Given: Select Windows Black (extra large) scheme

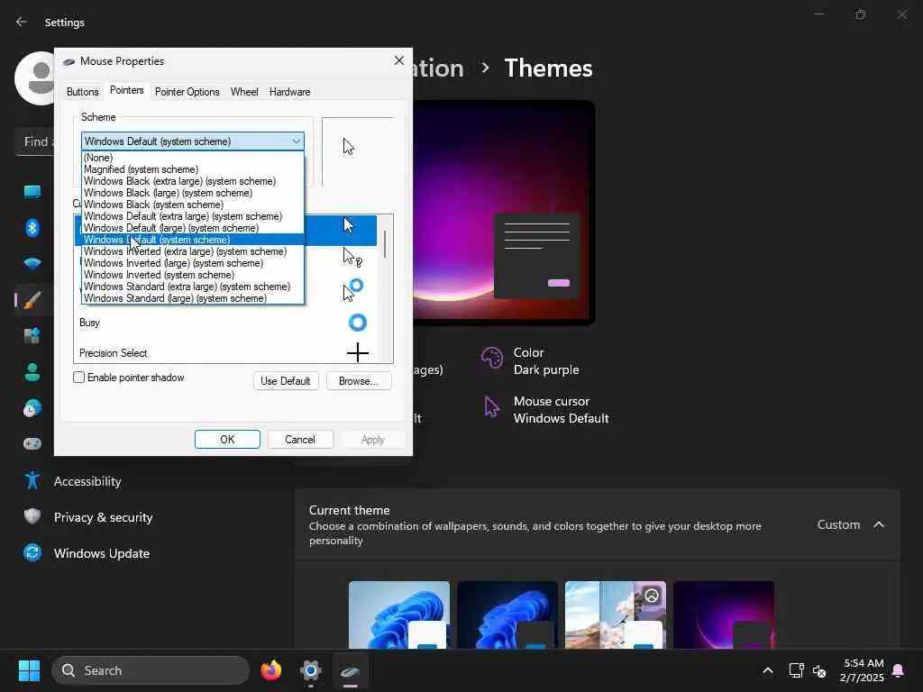Looking at the screenshot, I should (x=193, y=181).
